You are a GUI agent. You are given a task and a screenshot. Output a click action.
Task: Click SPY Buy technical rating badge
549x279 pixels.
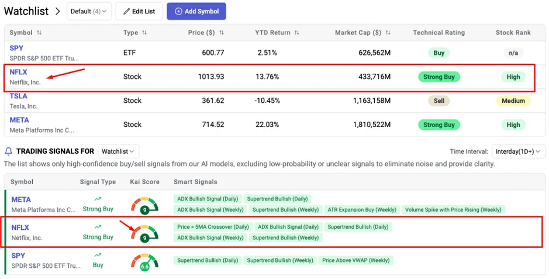[438, 53]
